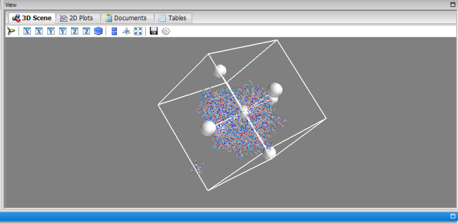View scene along the negative Z axis
Screen dimensions: 458x224
coord(87,32)
